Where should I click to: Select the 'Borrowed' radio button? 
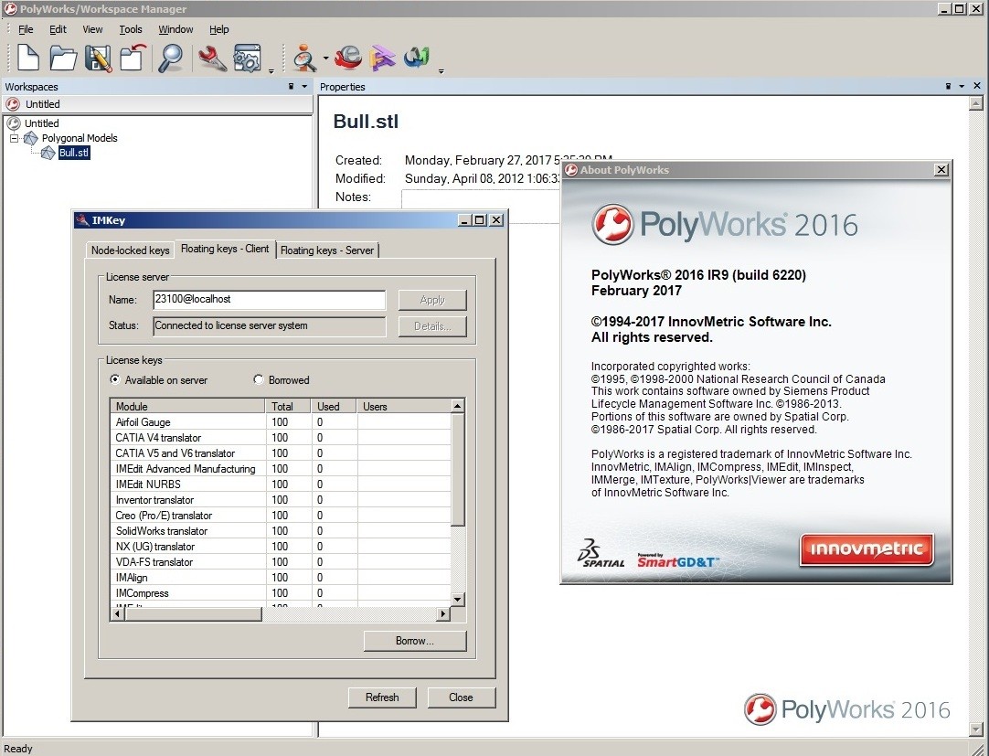click(258, 380)
